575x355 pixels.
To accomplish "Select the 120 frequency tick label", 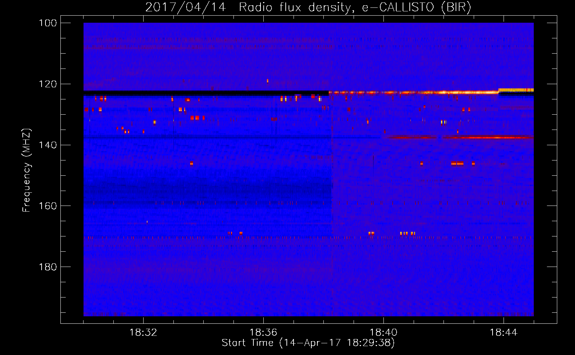I will pos(48,84).
